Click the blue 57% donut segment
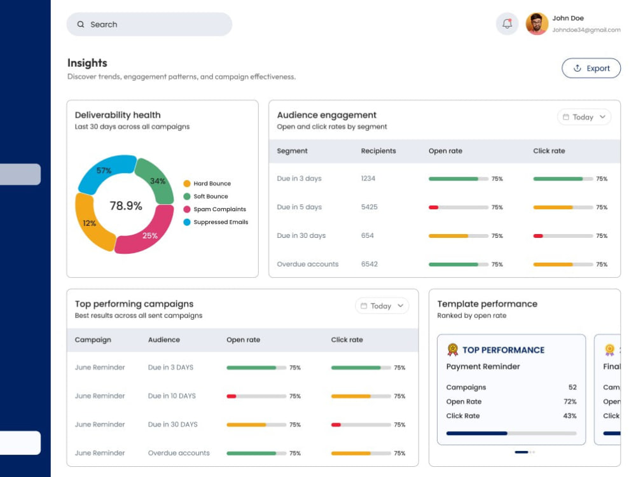The width and height of the screenshot is (636, 477). pyautogui.click(x=104, y=170)
